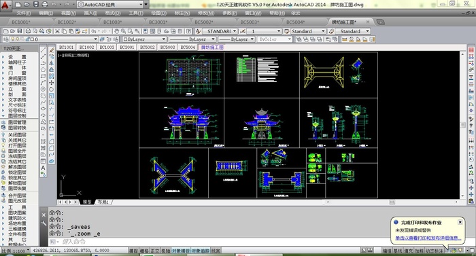Viewport: 476px width, 256px height.
Task: Click the link to view plot and publish details
Action: (x=428, y=238)
